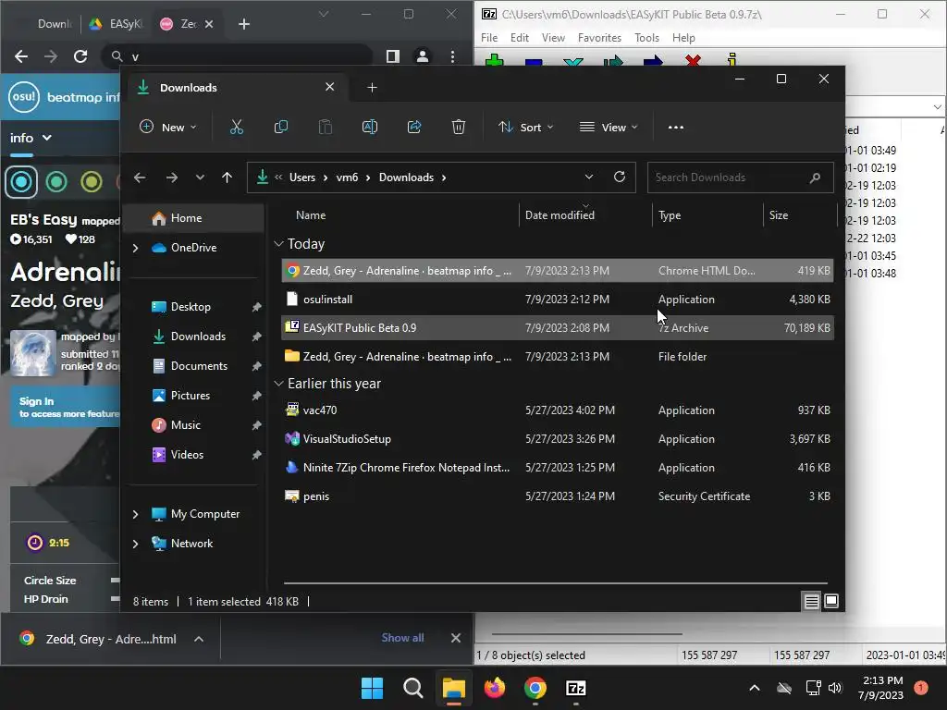Image resolution: width=947 pixels, height=710 pixels.
Task: Open Firefox from the taskbar
Action: click(x=495, y=688)
